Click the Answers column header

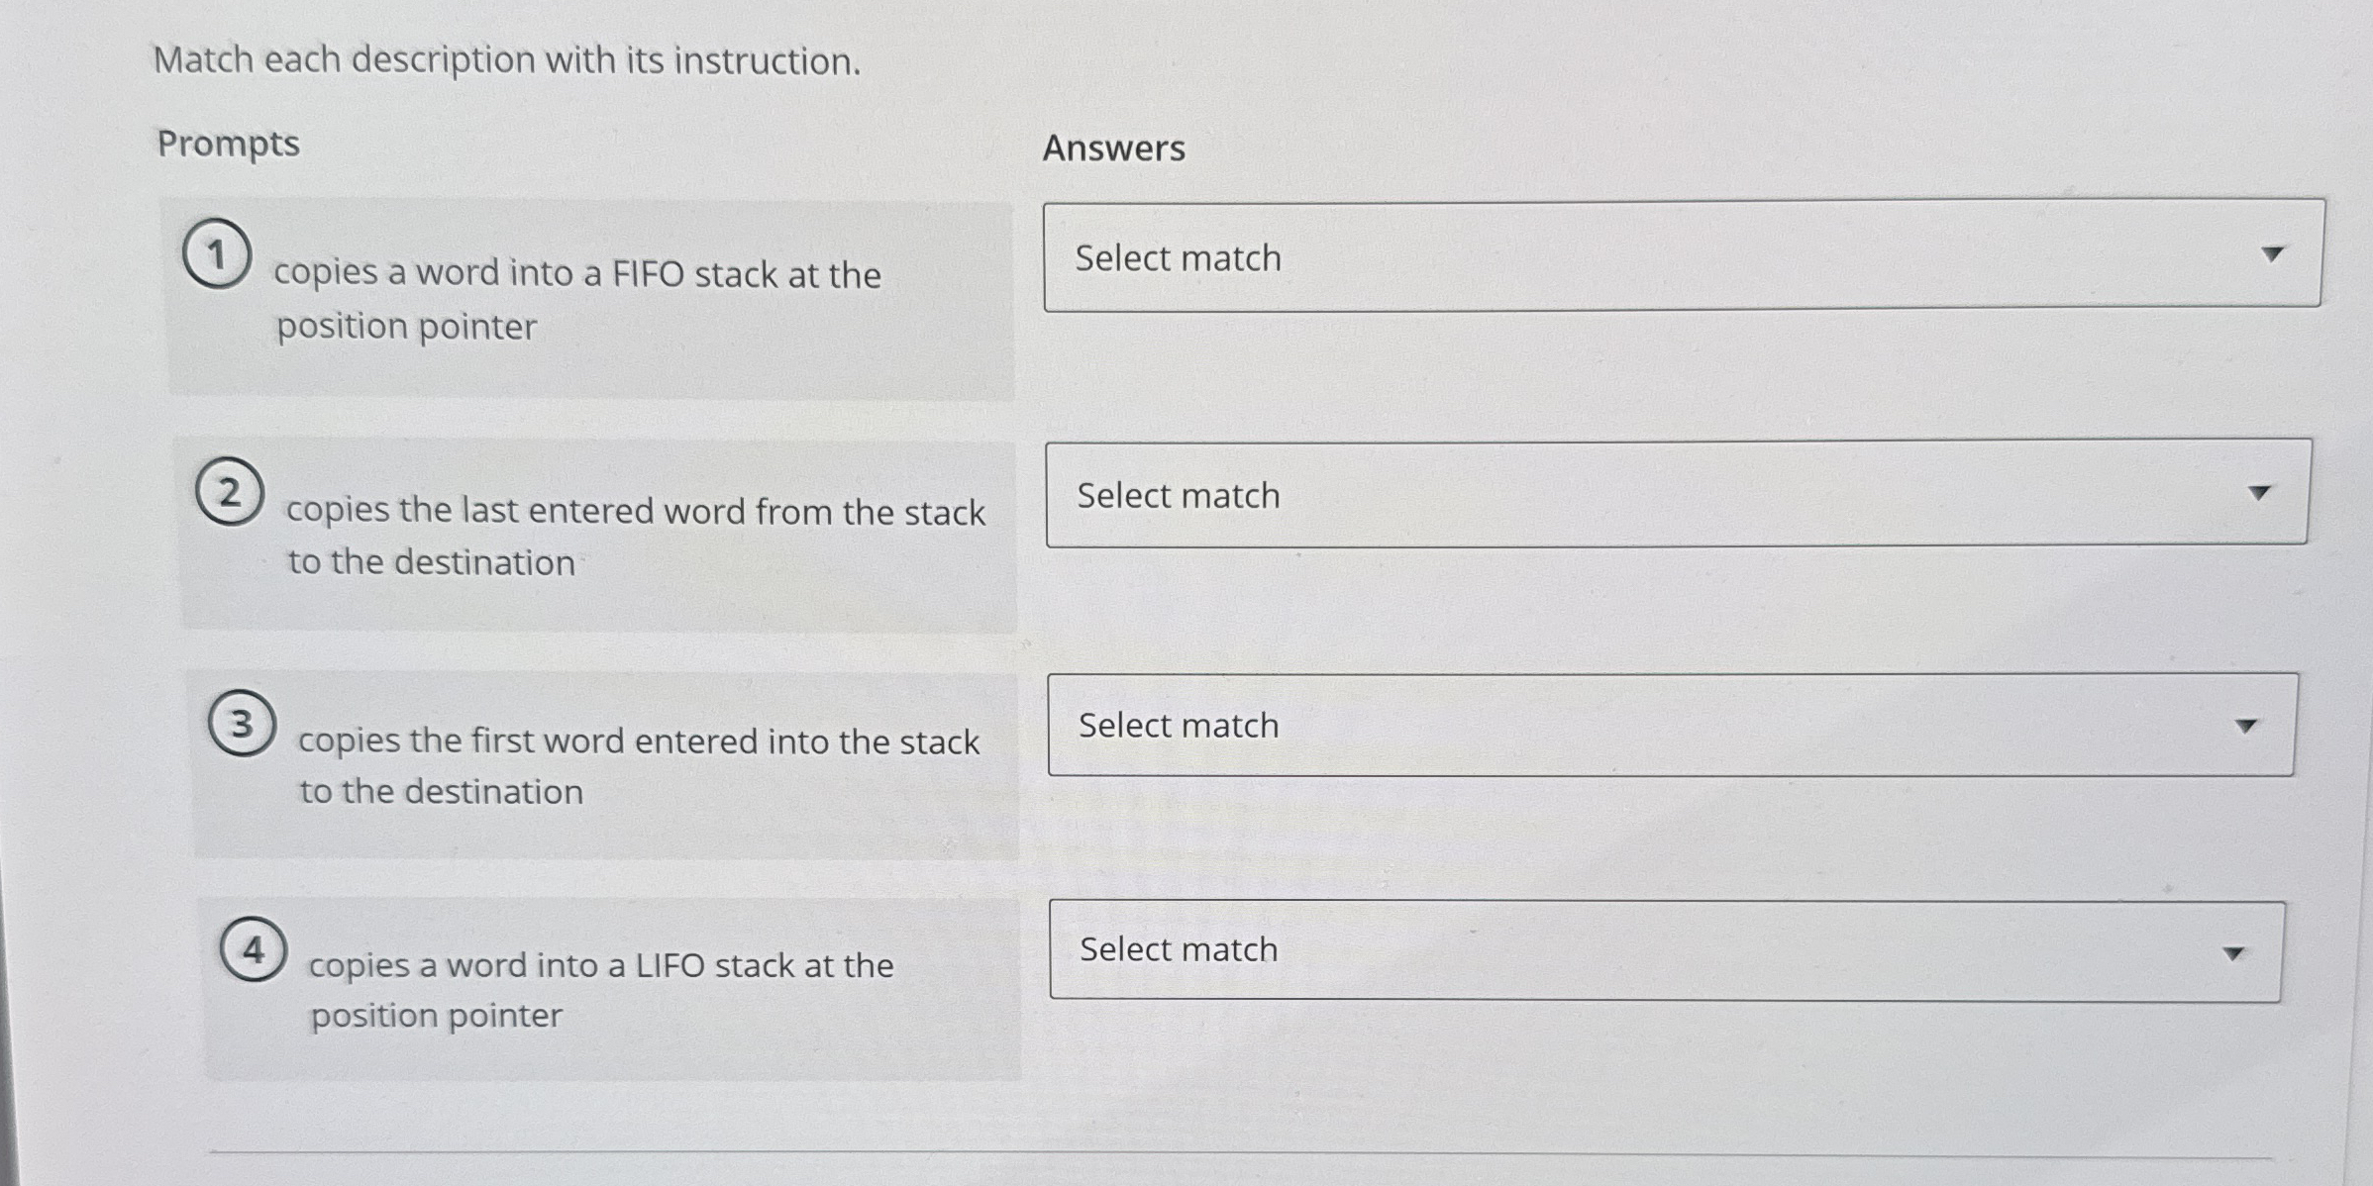(1114, 148)
